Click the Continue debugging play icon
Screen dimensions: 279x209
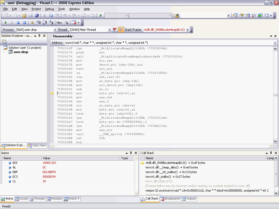pos(5,23)
